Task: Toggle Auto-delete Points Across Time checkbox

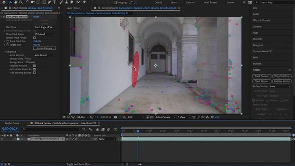Action: tap(35, 69)
